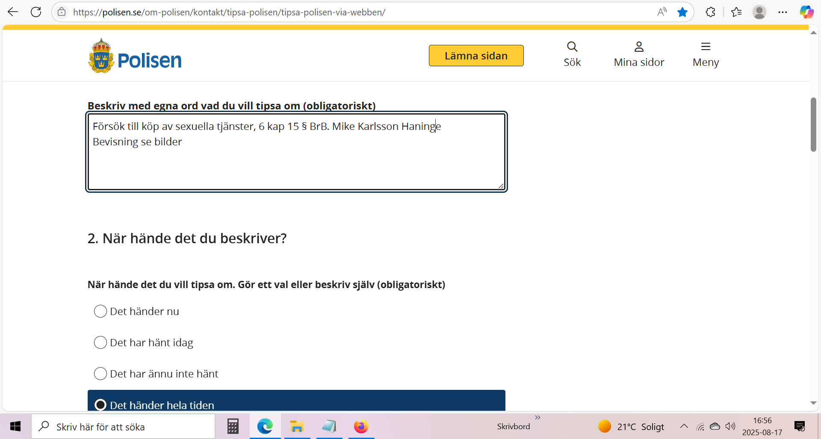Open browser settings and more menu
The height and width of the screenshot is (439, 821).
(x=783, y=12)
